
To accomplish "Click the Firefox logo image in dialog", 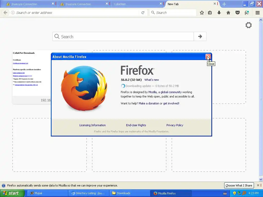I will (x=84, y=88).
